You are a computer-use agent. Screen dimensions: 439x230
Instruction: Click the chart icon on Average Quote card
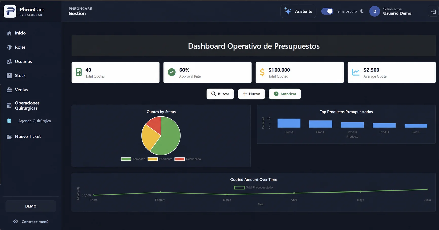click(x=356, y=72)
